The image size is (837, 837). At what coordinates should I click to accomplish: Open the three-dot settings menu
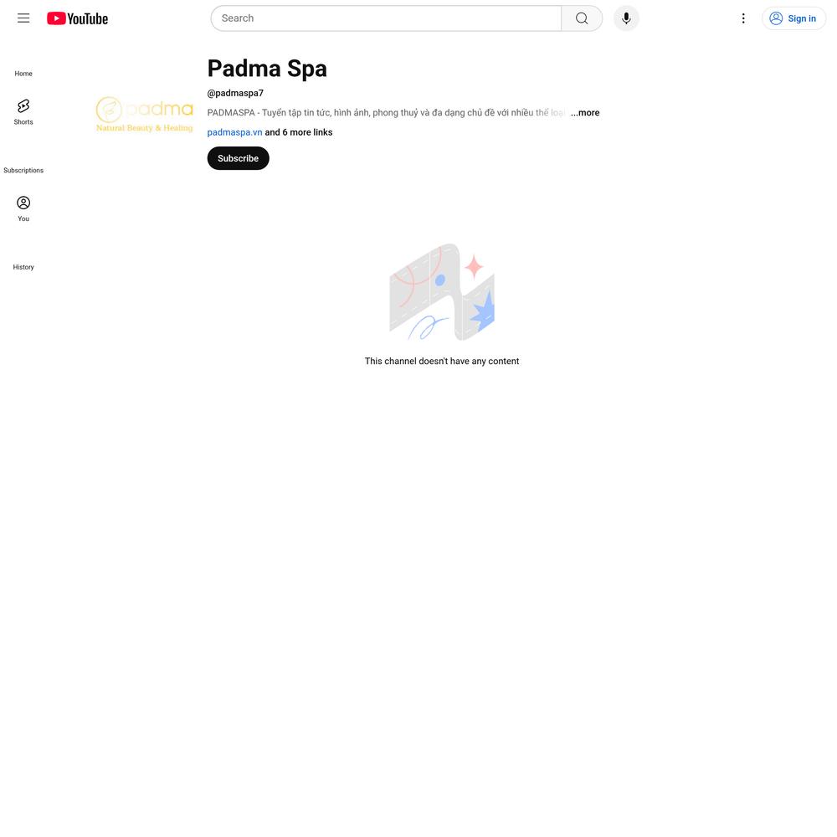[743, 18]
